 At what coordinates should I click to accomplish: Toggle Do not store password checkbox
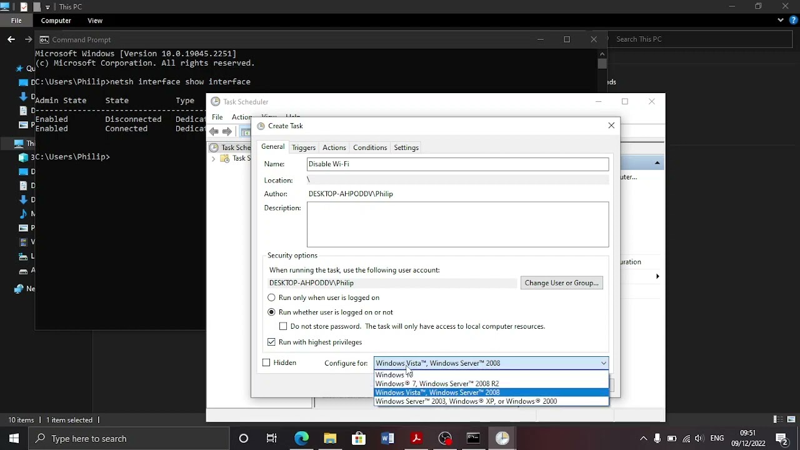283,326
